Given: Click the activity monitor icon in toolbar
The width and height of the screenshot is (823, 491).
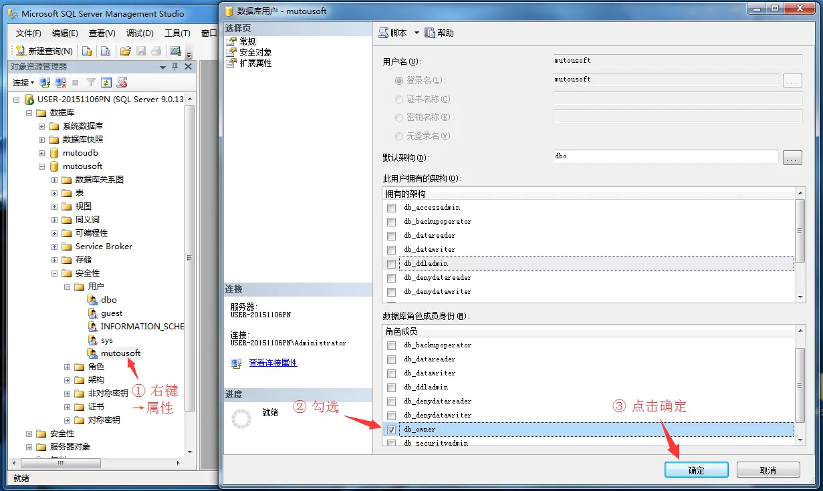Looking at the screenshot, I should click(x=176, y=51).
